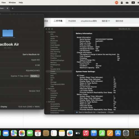The image size is (139, 139).
Task: Open the shop@dcfever購物 tab
Action: 89,21
